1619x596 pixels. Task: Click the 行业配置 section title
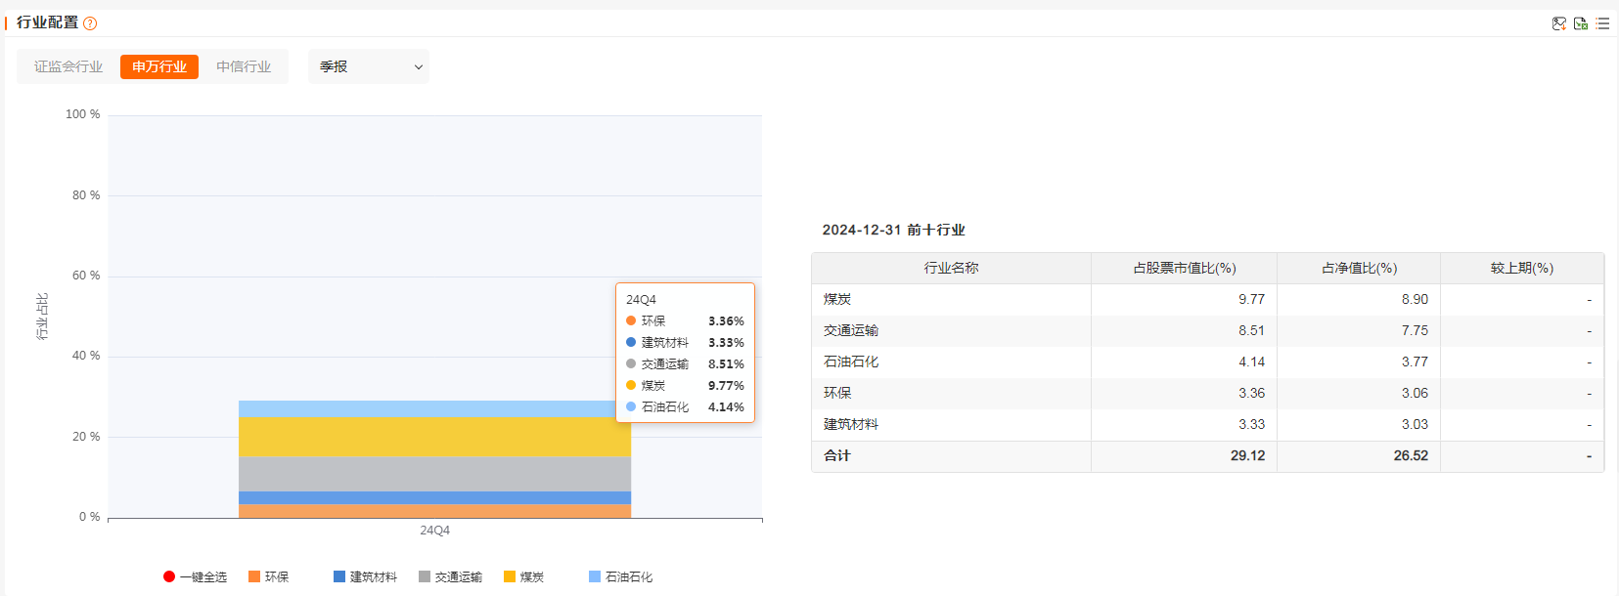47,22
